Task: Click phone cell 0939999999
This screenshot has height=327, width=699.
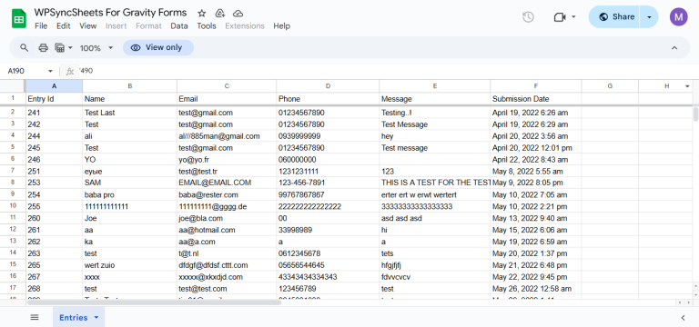Action: (x=328, y=136)
